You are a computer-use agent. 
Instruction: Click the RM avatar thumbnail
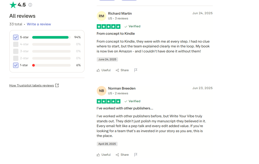101,16
